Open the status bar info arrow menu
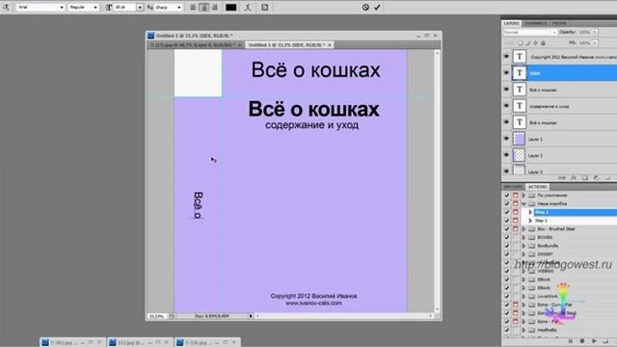The image size is (617, 347). tap(251, 316)
